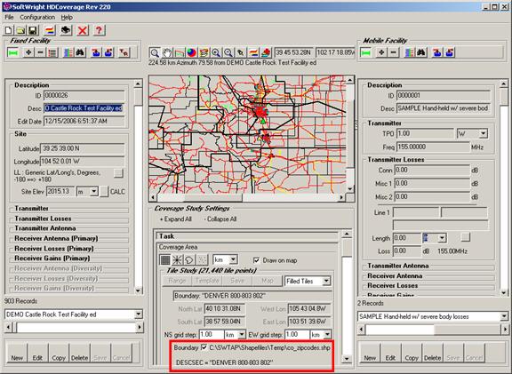Click the graduation cap icon in the main toolbar
512x374 pixels.
66,30
